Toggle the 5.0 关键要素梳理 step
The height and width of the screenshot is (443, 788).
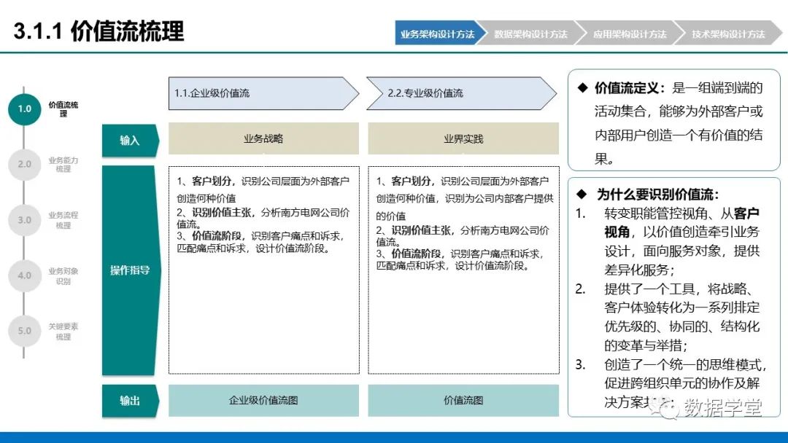pos(25,331)
